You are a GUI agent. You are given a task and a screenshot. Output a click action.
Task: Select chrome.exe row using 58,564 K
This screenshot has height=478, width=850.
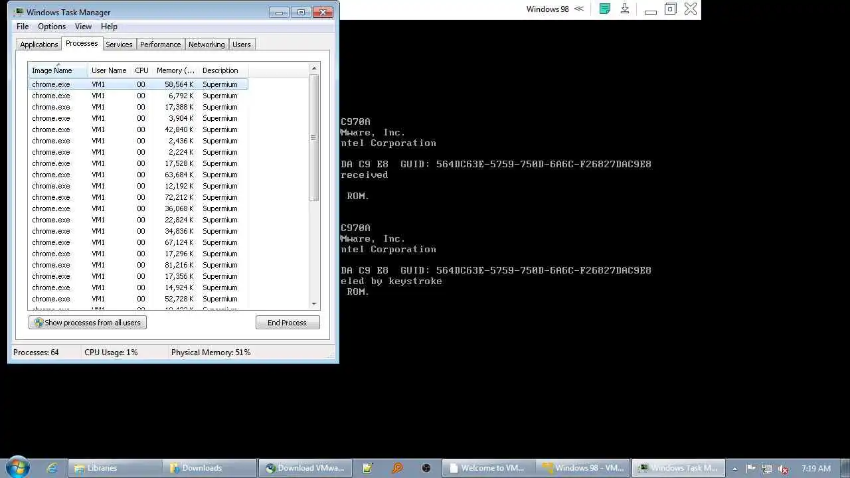[x=138, y=84]
